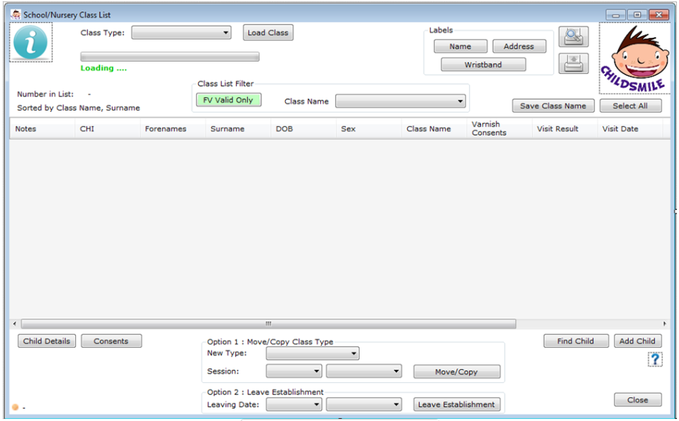Click the orange status indicator dot
The height and width of the screenshot is (421, 679).
pyautogui.click(x=16, y=407)
